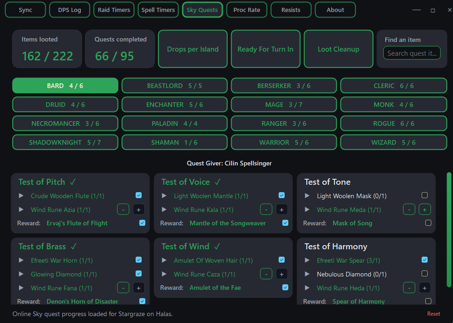Image resolution: width=453 pixels, height=323 pixels.
Task: Check the Light Woolen Mask checkbox
Action: [425, 195]
